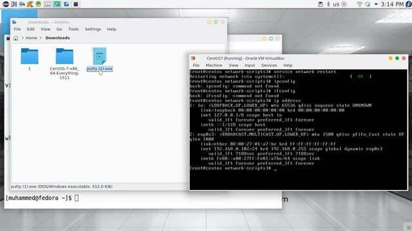Open the putty (1).exe file icon
The height and width of the screenshot is (231, 412).
coord(100,56)
